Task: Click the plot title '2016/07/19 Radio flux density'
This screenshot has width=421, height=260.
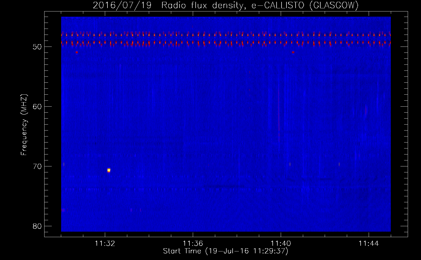Action: click(169, 5)
